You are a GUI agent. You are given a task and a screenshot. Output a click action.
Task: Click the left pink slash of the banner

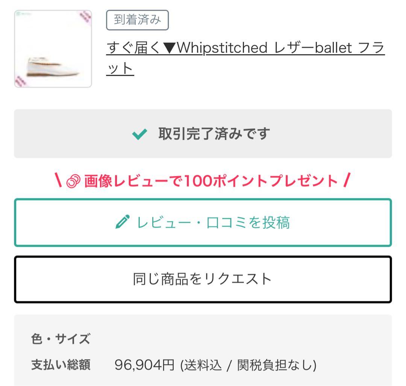tap(59, 180)
